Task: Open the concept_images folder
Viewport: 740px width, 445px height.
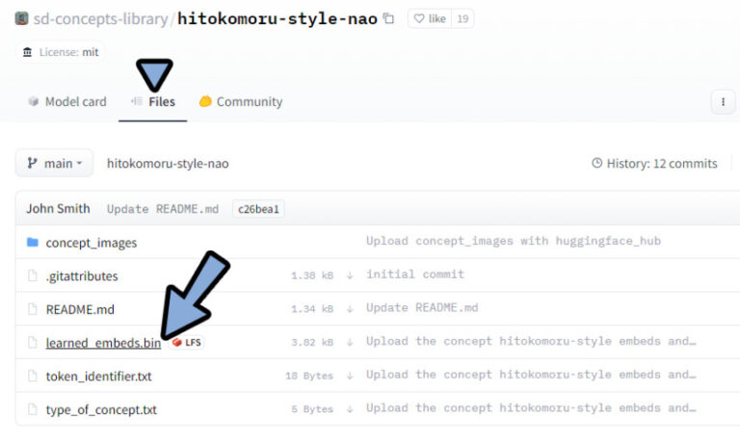Action: coord(91,243)
